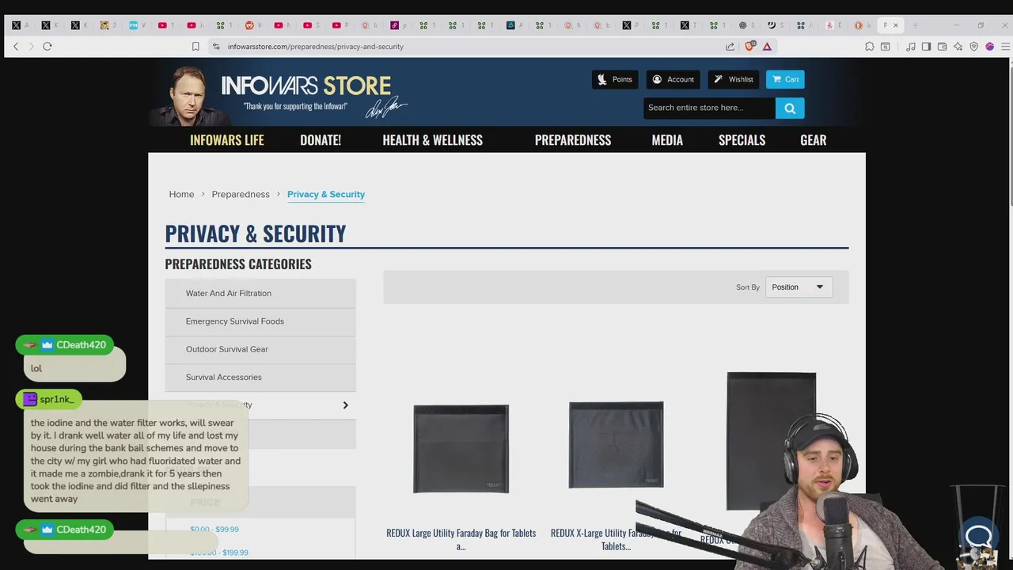Open the Account button in header
Viewport: 1013px width, 570px height.
(673, 79)
